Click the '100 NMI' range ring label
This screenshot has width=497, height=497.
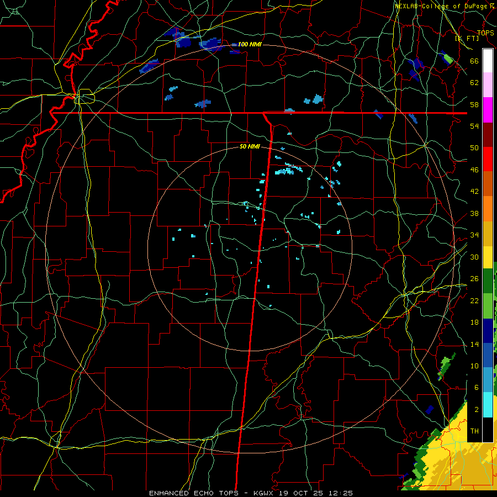coord(250,44)
